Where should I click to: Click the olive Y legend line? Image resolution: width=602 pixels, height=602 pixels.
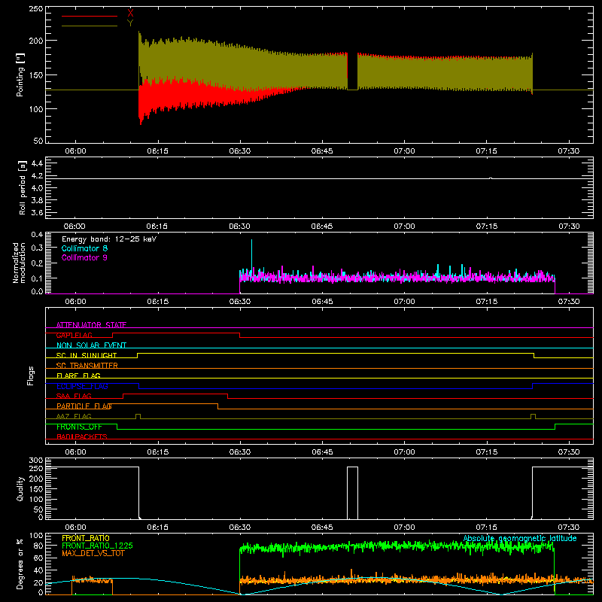(90, 26)
